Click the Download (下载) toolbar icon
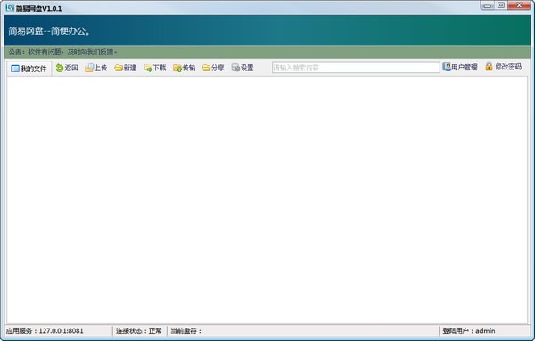 [x=148, y=68]
